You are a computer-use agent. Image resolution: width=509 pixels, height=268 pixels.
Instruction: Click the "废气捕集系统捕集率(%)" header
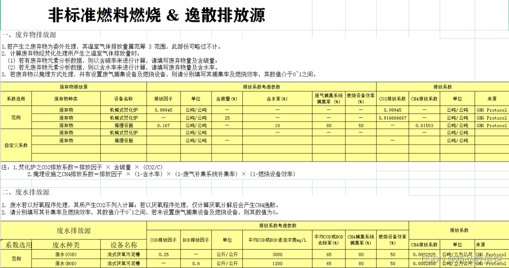[328, 98]
